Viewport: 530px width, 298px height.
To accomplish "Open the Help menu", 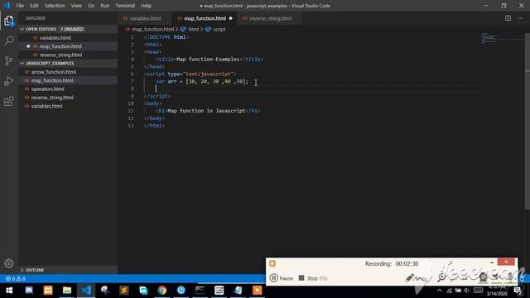I will pyautogui.click(x=146, y=6).
